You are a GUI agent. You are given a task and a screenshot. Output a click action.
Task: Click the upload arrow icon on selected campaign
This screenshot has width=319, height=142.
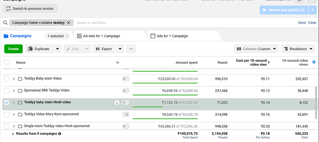pos(117,103)
